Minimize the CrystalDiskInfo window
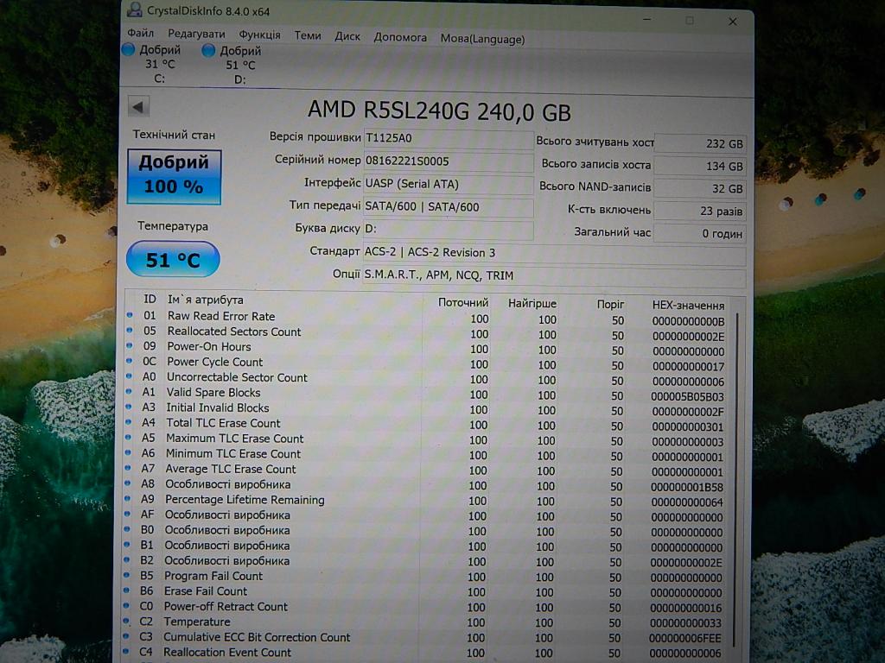This screenshot has width=885, height=663. [647, 20]
